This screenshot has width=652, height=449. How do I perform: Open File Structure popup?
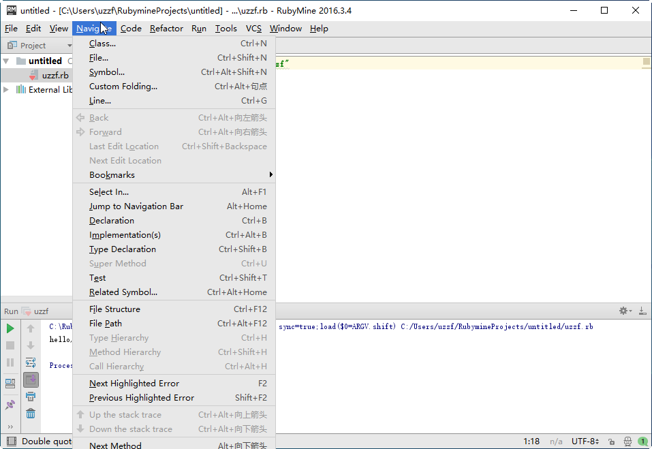tap(174, 309)
